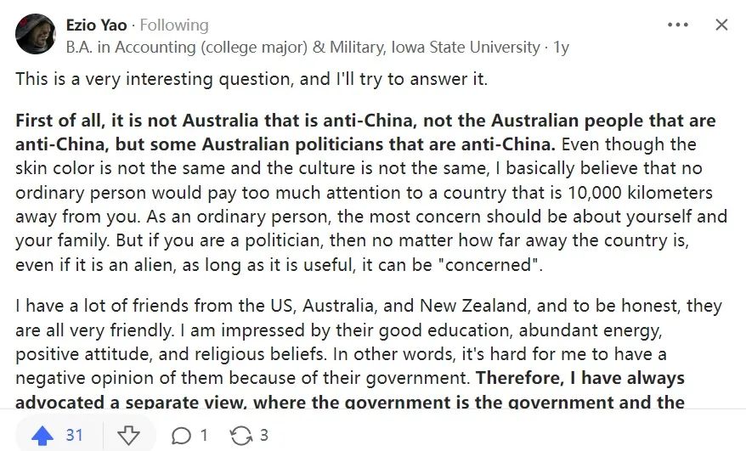This screenshot has height=451, width=746.
Task: Upvote the answer with the blue arrow
Action: [x=42, y=436]
